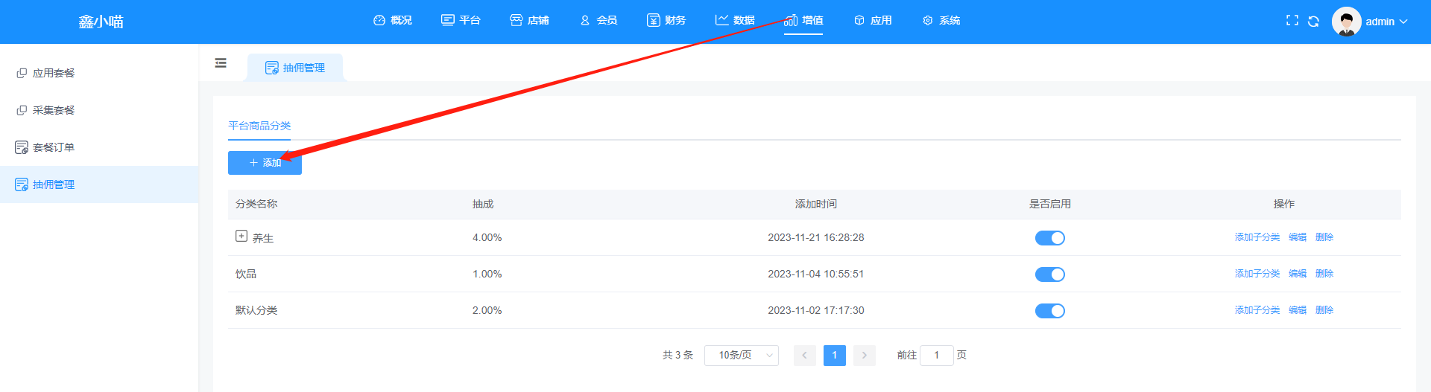Viewport: 1431px width, 392px height.
Task: Click the 共 3 条 total count
Action: point(677,356)
